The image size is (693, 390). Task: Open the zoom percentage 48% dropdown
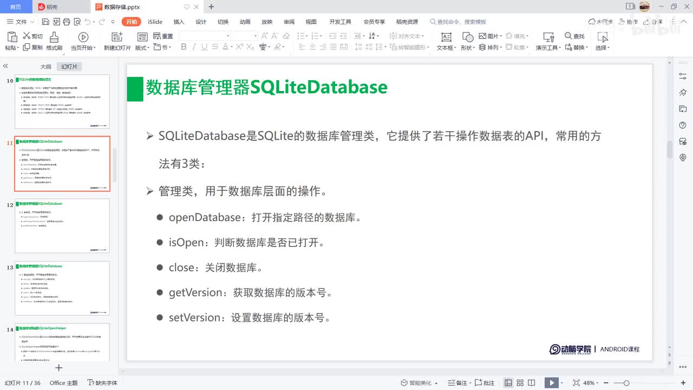point(591,383)
